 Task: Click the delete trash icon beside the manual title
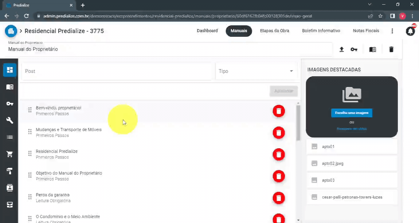click(391, 49)
